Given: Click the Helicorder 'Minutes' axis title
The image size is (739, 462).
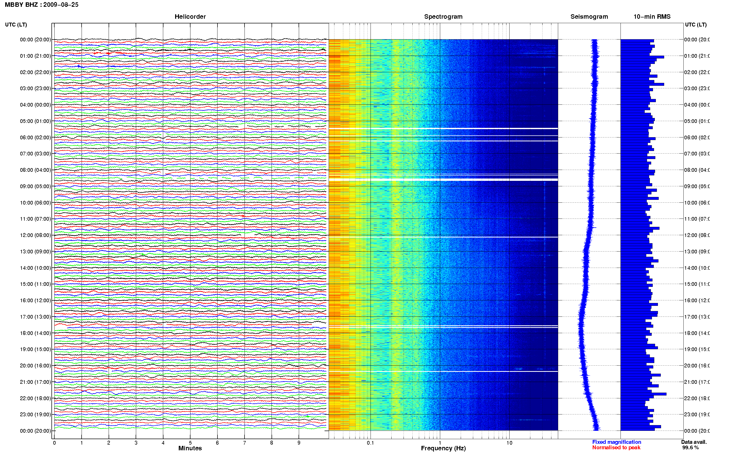Looking at the screenshot, I should pyautogui.click(x=190, y=448).
